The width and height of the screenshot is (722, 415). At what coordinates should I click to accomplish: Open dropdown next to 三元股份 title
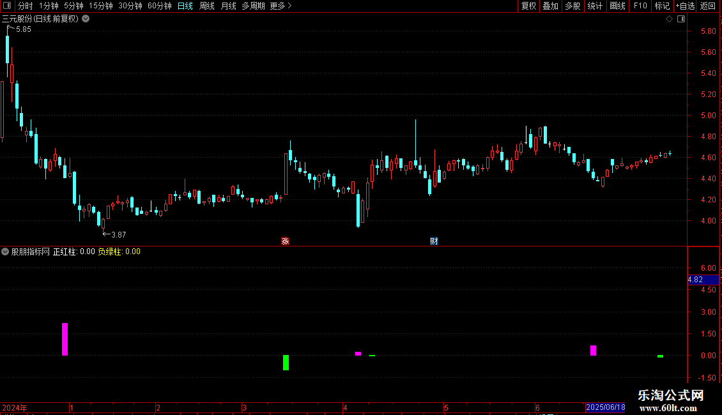(x=86, y=19)
